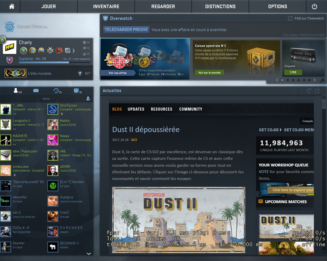Click DinoTyzzox's avatar icon
The width and height of the screenshot is (327, 261).
point(53,109)
